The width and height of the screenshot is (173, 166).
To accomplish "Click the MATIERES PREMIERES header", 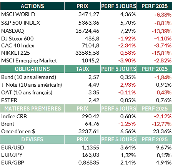I will 32,109.
